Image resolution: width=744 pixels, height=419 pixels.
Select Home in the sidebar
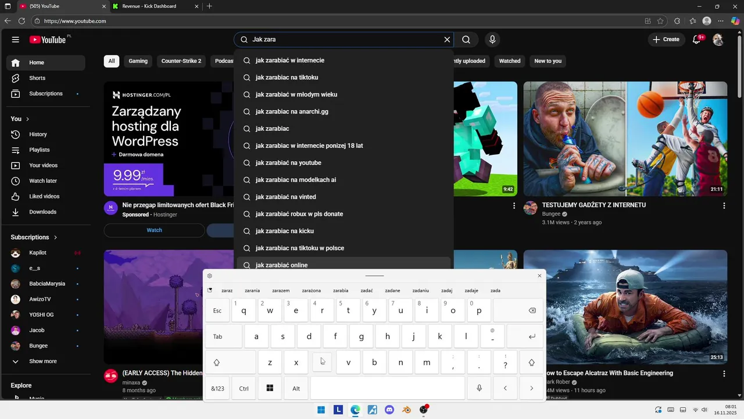coord(46,63)
